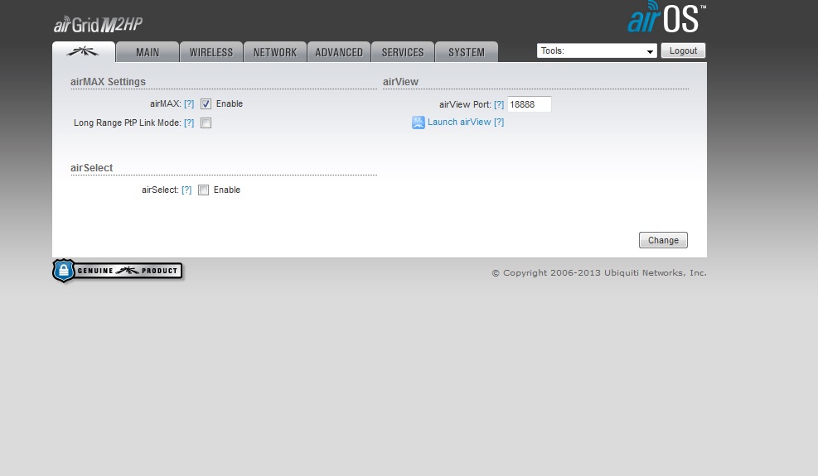
Task: Switch to the SYSTEM tab
Action: [x=467, y=52]
